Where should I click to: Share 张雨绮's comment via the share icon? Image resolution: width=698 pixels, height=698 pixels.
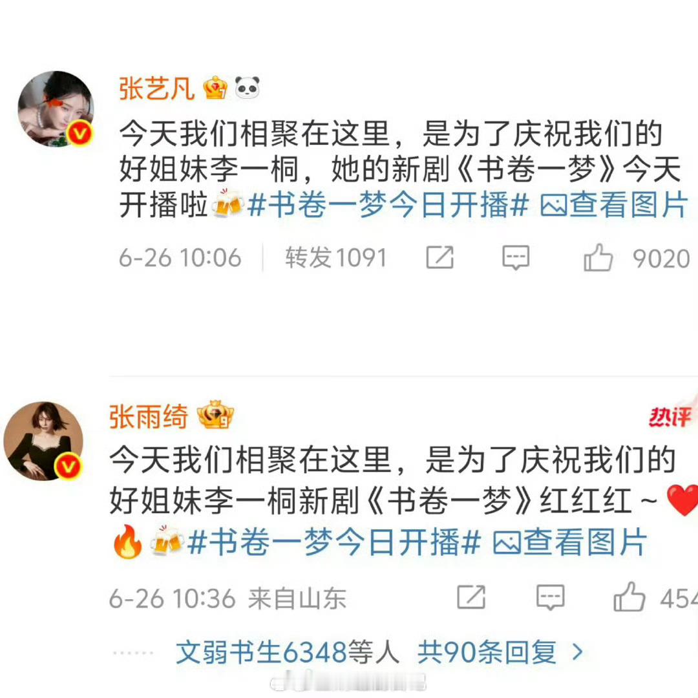click(x=471, y=597)
